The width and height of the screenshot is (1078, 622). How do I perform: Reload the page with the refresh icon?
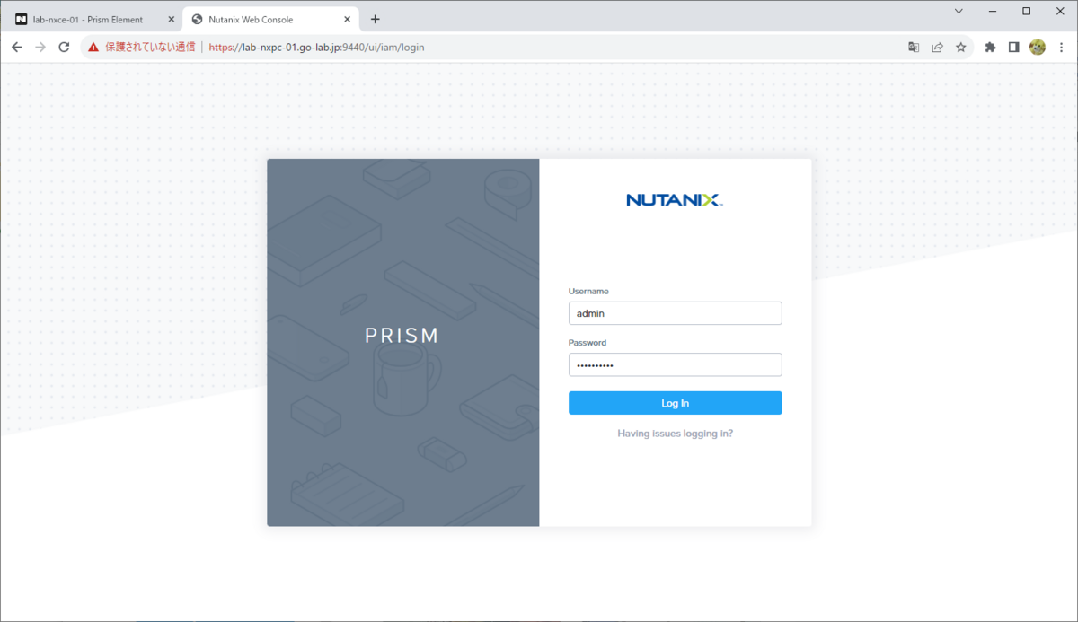64,47
